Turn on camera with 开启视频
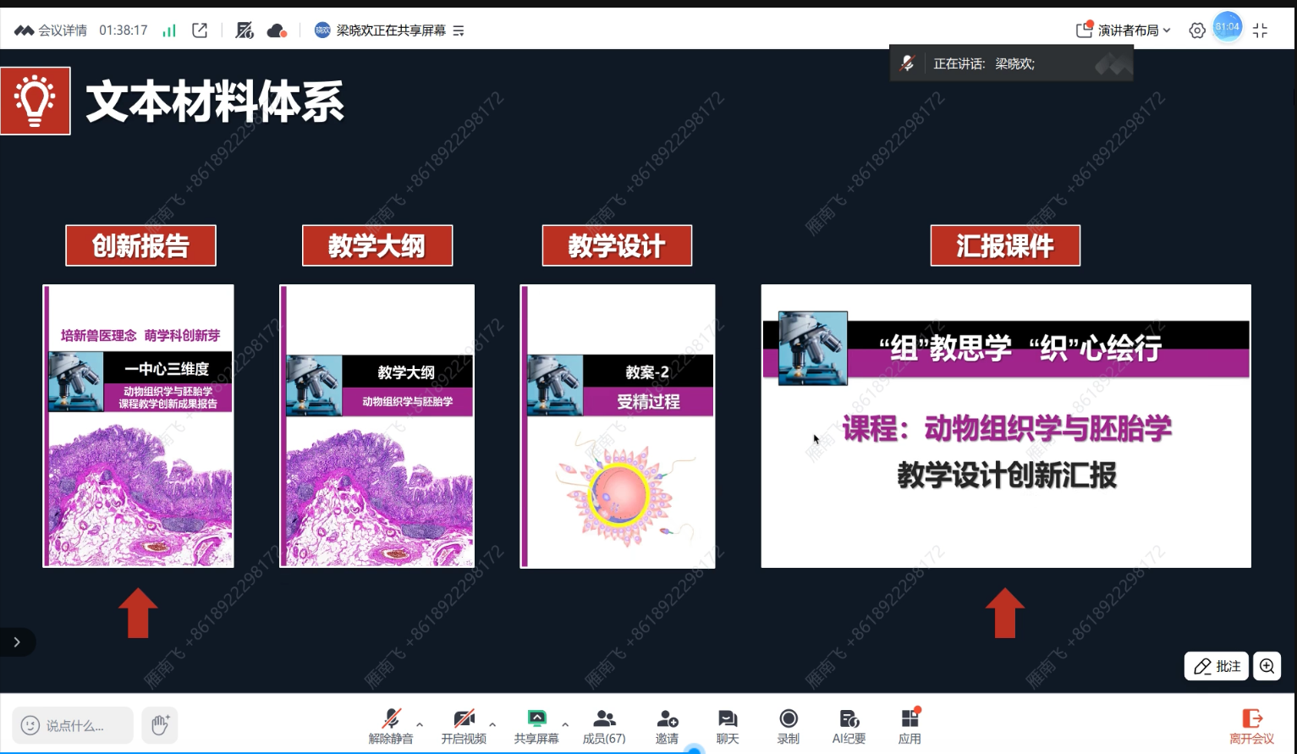Screen dimensions: 1297x754 coord(464,725)
